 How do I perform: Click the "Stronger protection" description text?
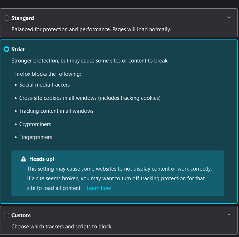click(x=90, y=61)
